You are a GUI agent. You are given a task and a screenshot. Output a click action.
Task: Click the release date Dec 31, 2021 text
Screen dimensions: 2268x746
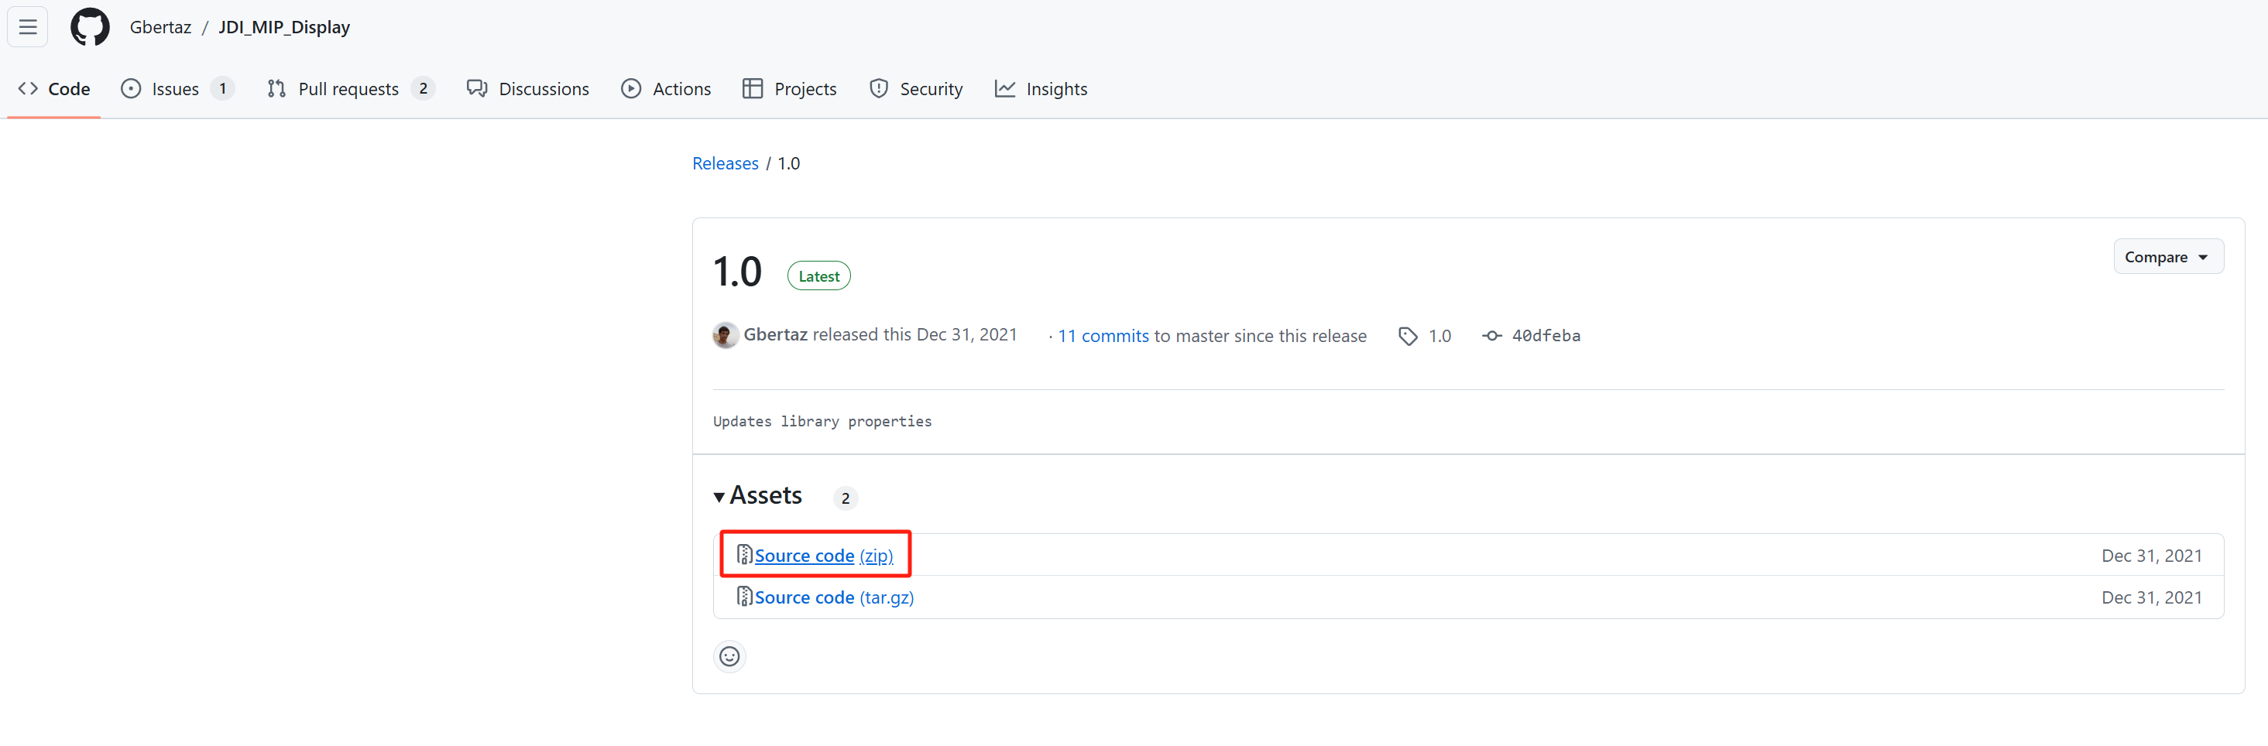click(966, 335)
